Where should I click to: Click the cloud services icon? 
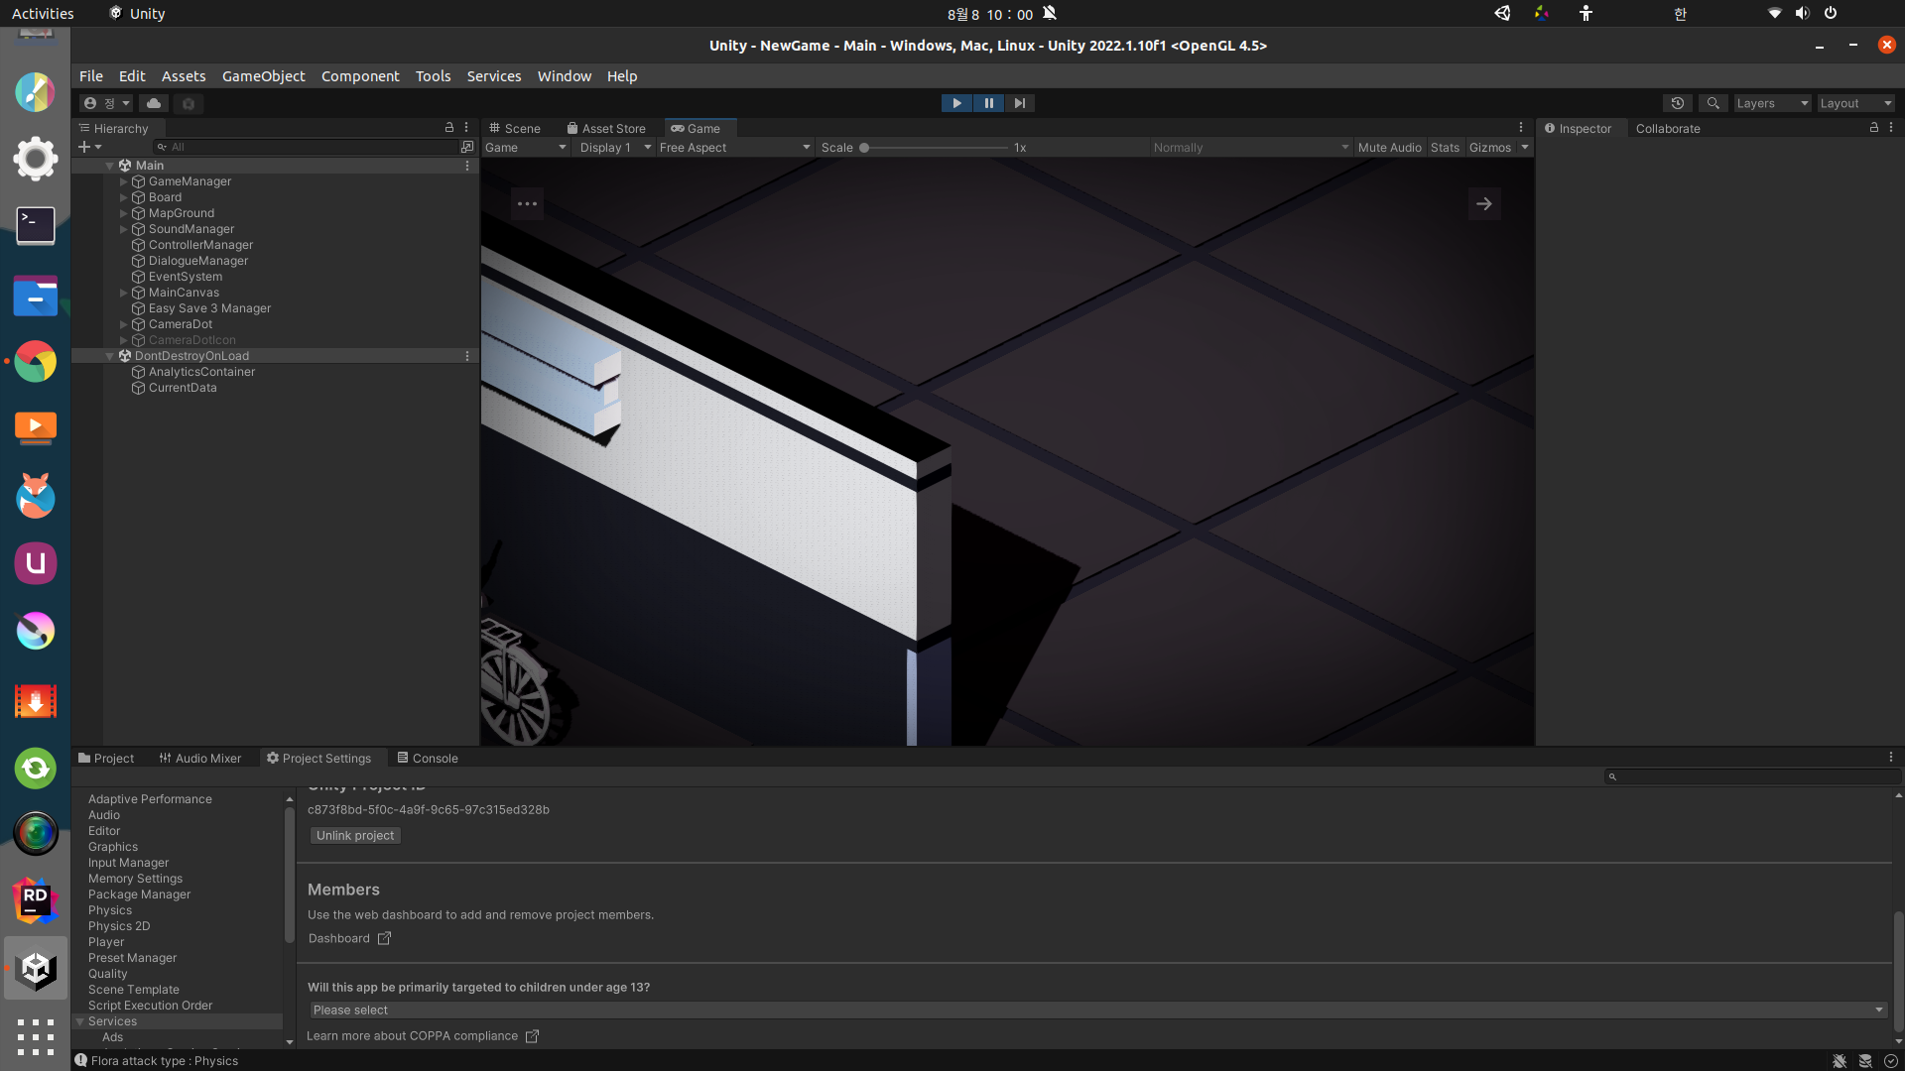point(154,103)
